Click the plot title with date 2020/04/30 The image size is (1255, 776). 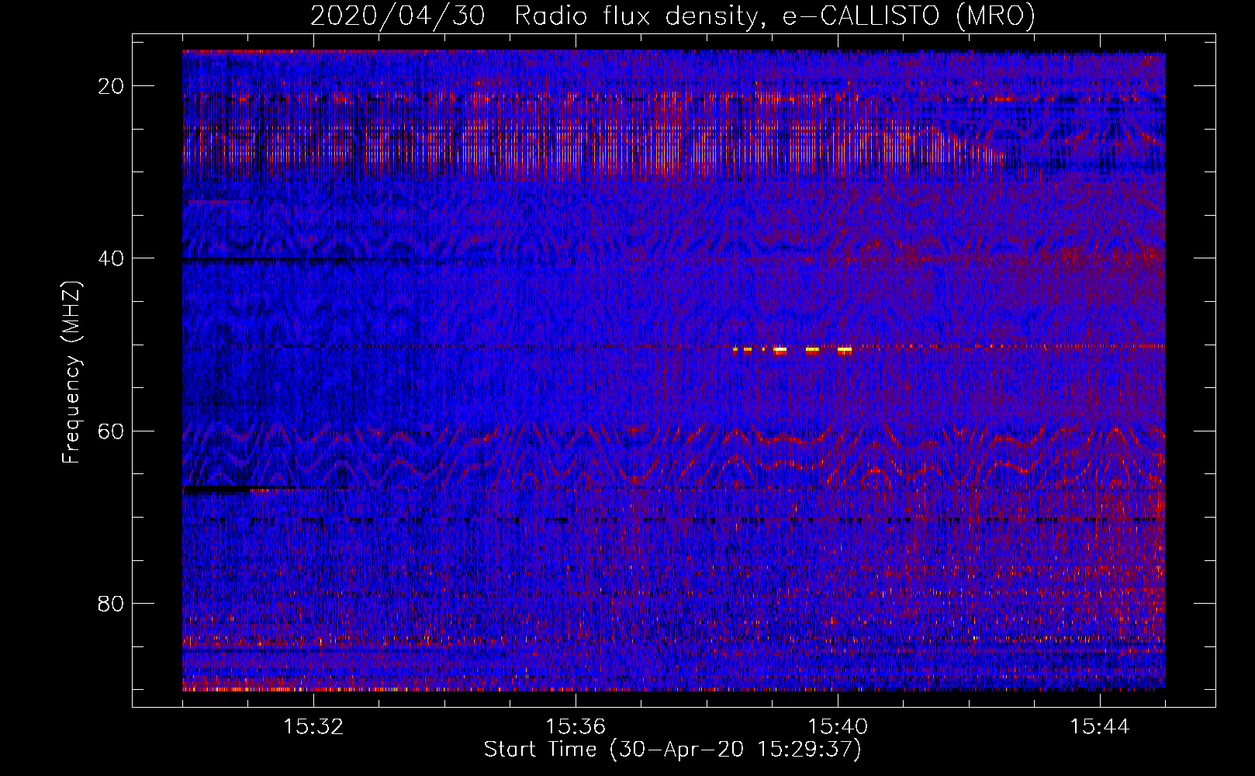point(672,16)
